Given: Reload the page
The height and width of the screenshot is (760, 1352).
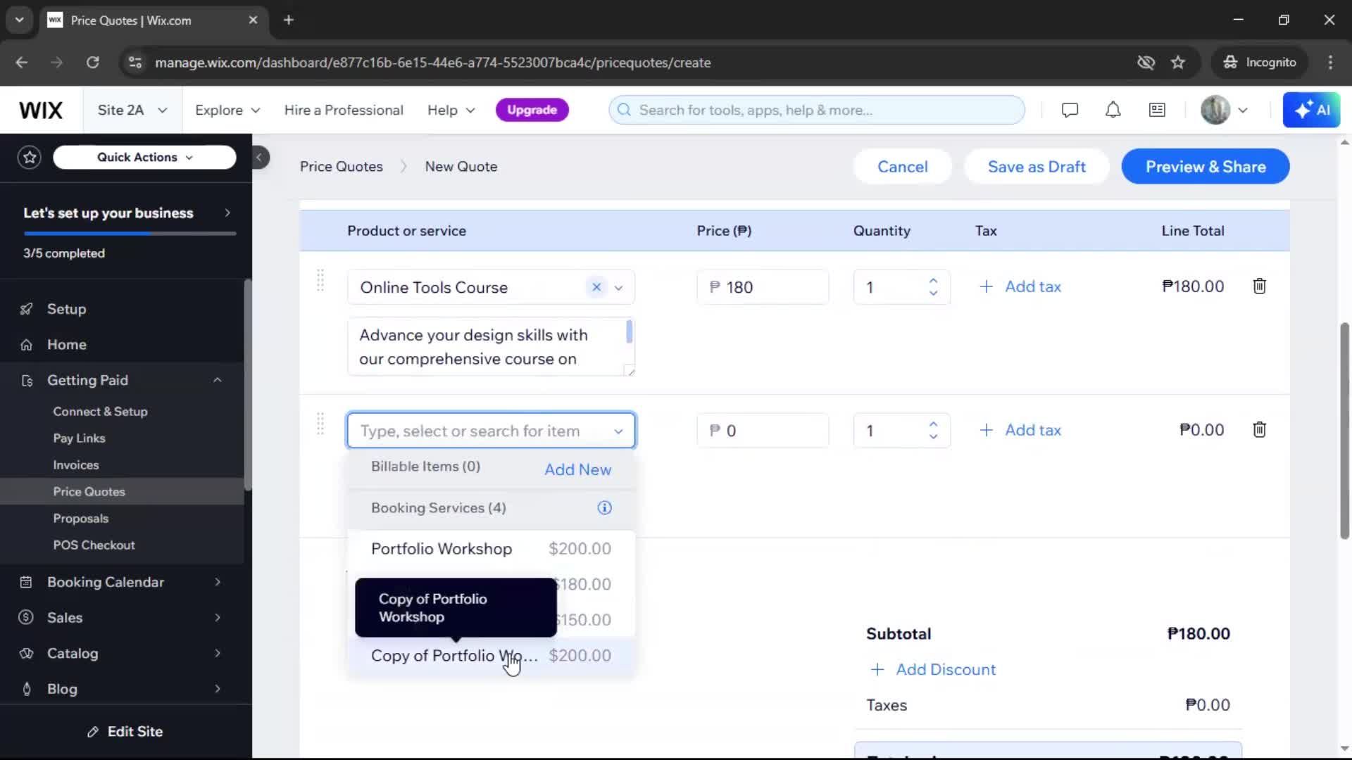Looking at the screenshot, I should click(x=93, y=63).
